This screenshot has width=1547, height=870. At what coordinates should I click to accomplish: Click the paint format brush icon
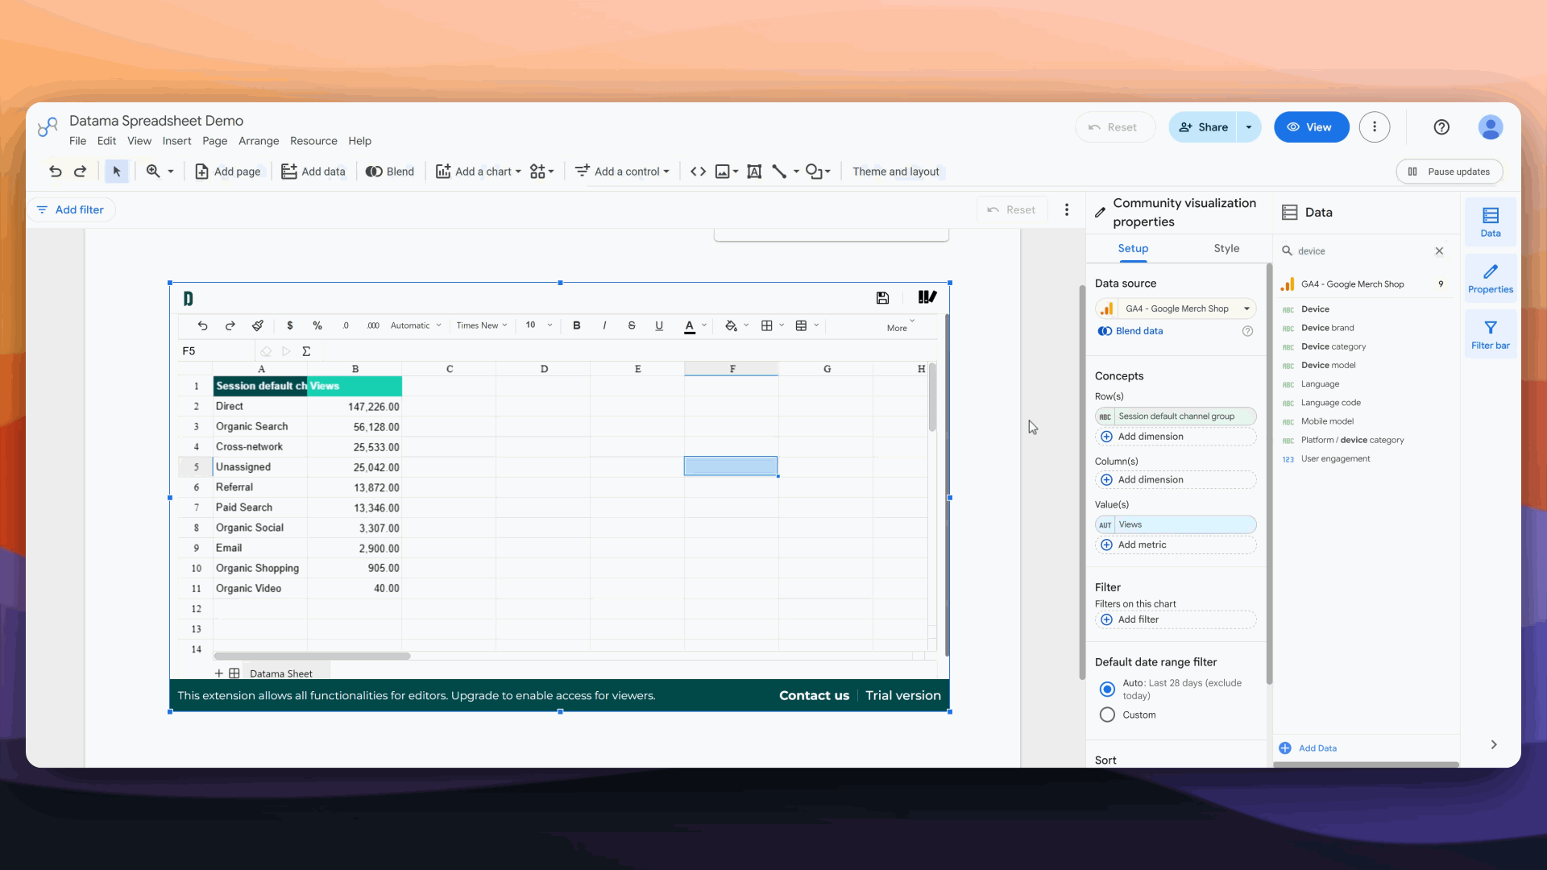point(258,325)
